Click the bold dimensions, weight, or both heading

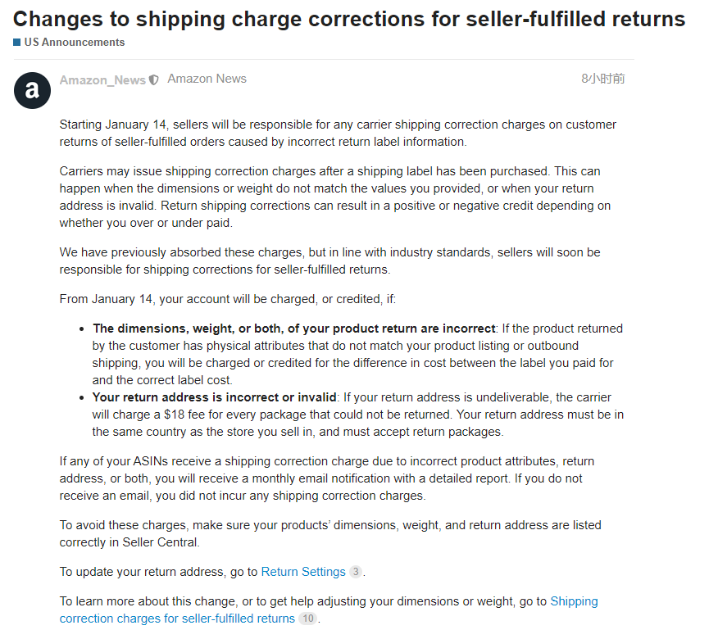[x=294, y=329]
